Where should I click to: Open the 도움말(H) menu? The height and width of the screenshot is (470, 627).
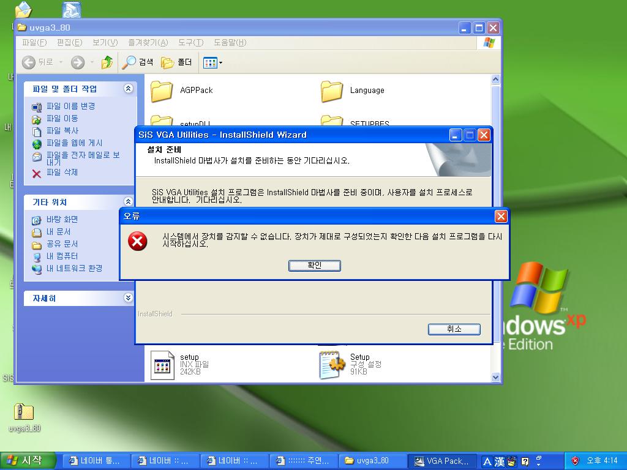click(230, 42)
